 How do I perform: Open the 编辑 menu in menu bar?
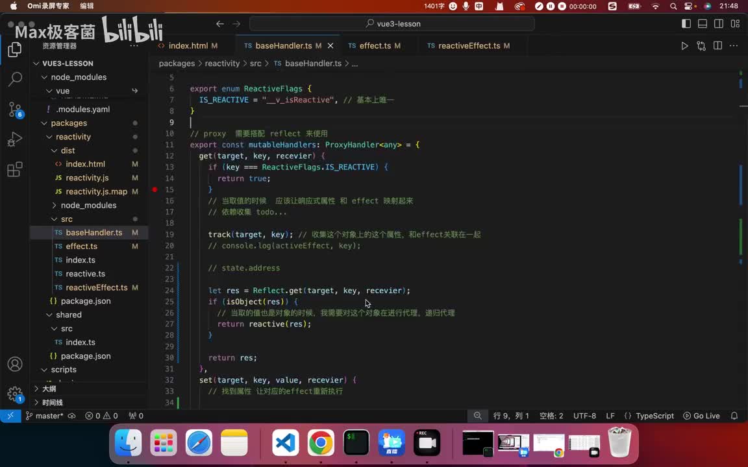coord(87,6)
